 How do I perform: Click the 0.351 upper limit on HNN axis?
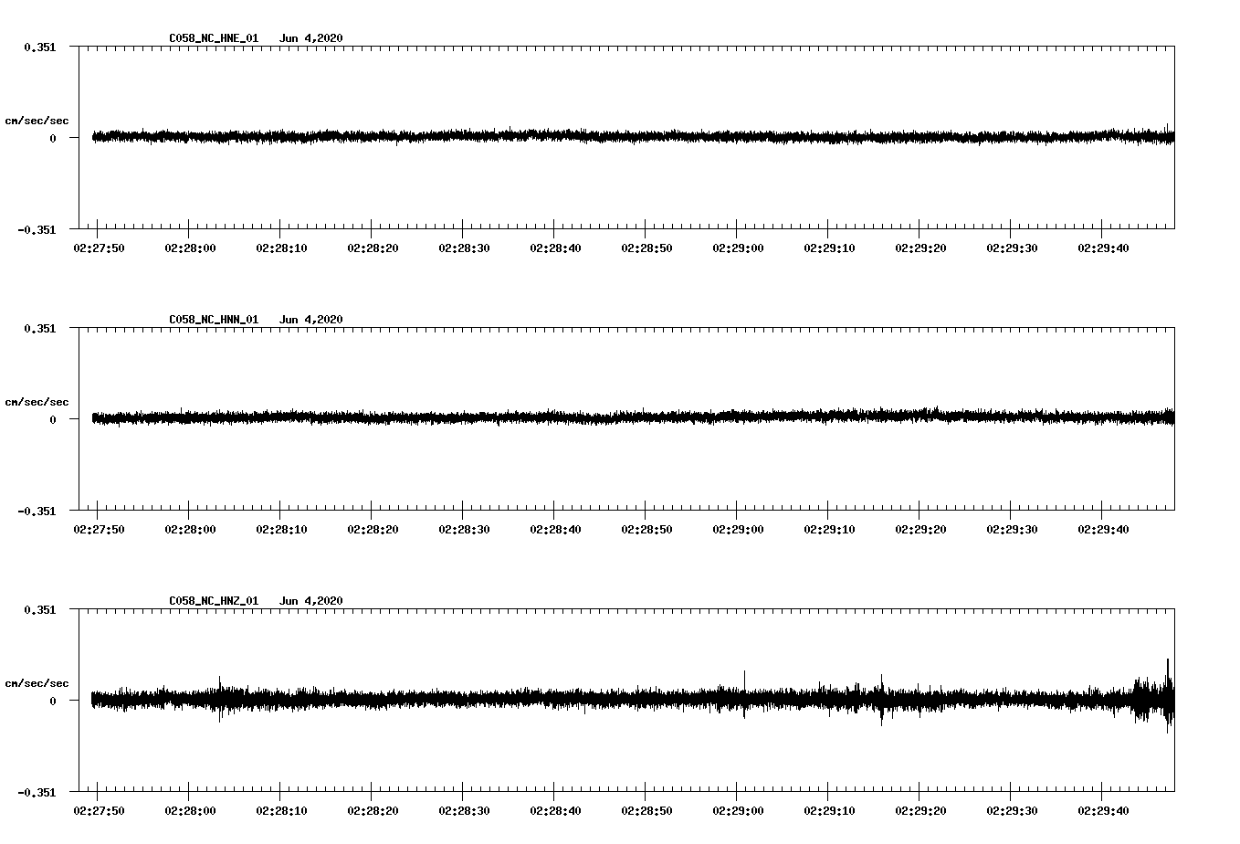(x=40, y=328)
